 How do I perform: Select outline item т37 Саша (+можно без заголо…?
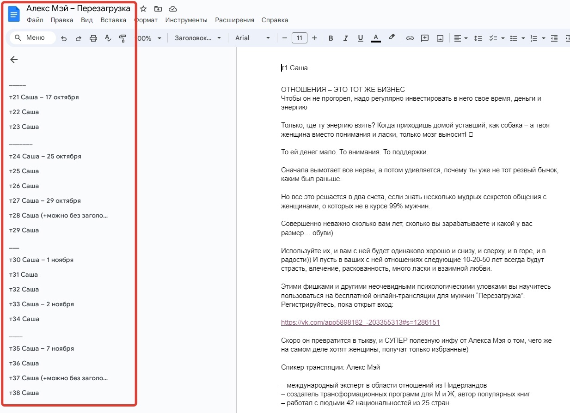(x=58, y=378)
